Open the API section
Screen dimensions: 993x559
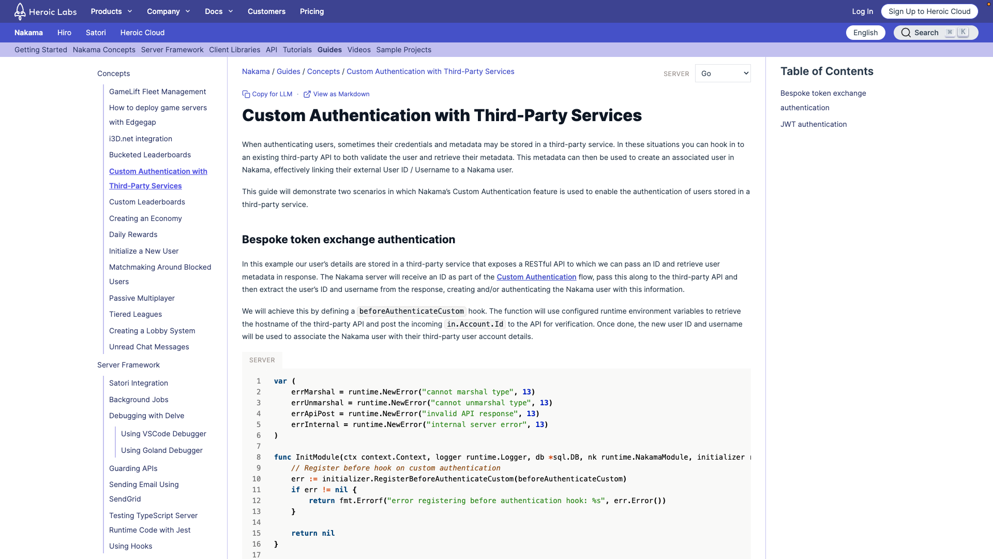tap(272, 50)
